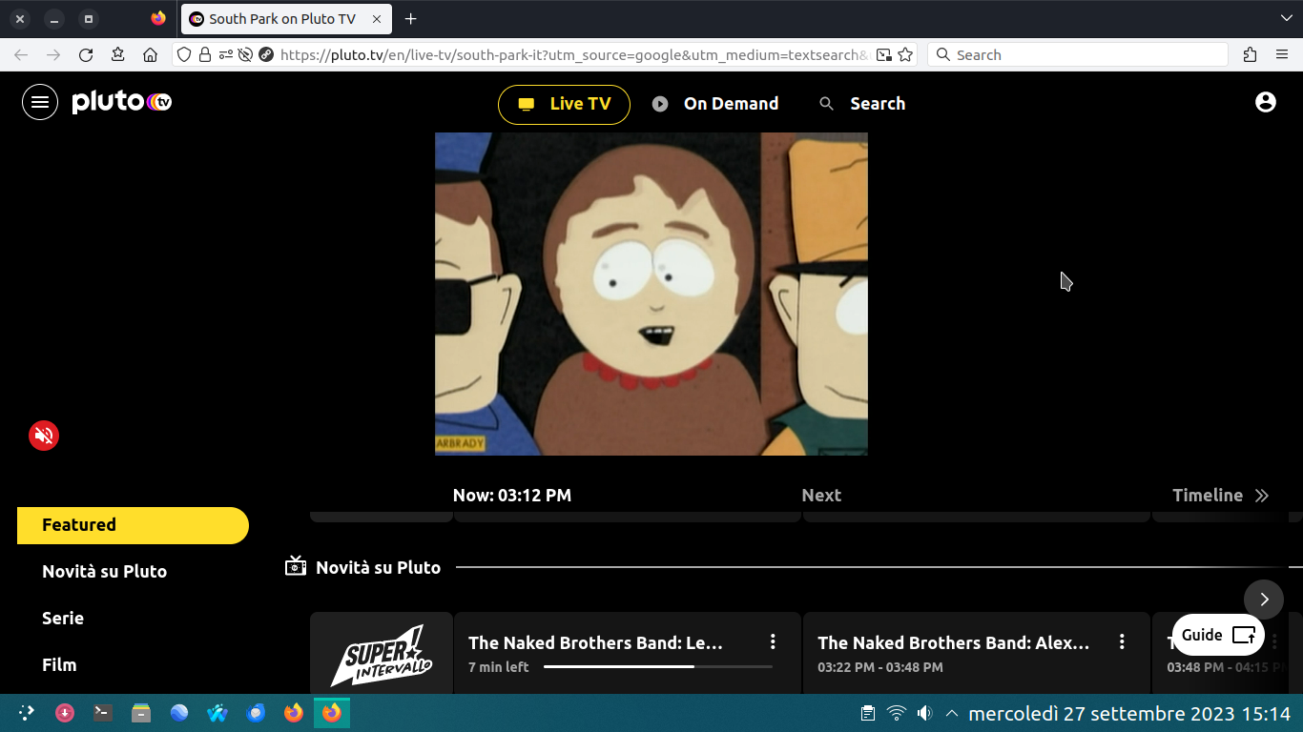The image size is (1303, 732).
Task: Switch to the On Demand tab
Action: coord(715,104)
